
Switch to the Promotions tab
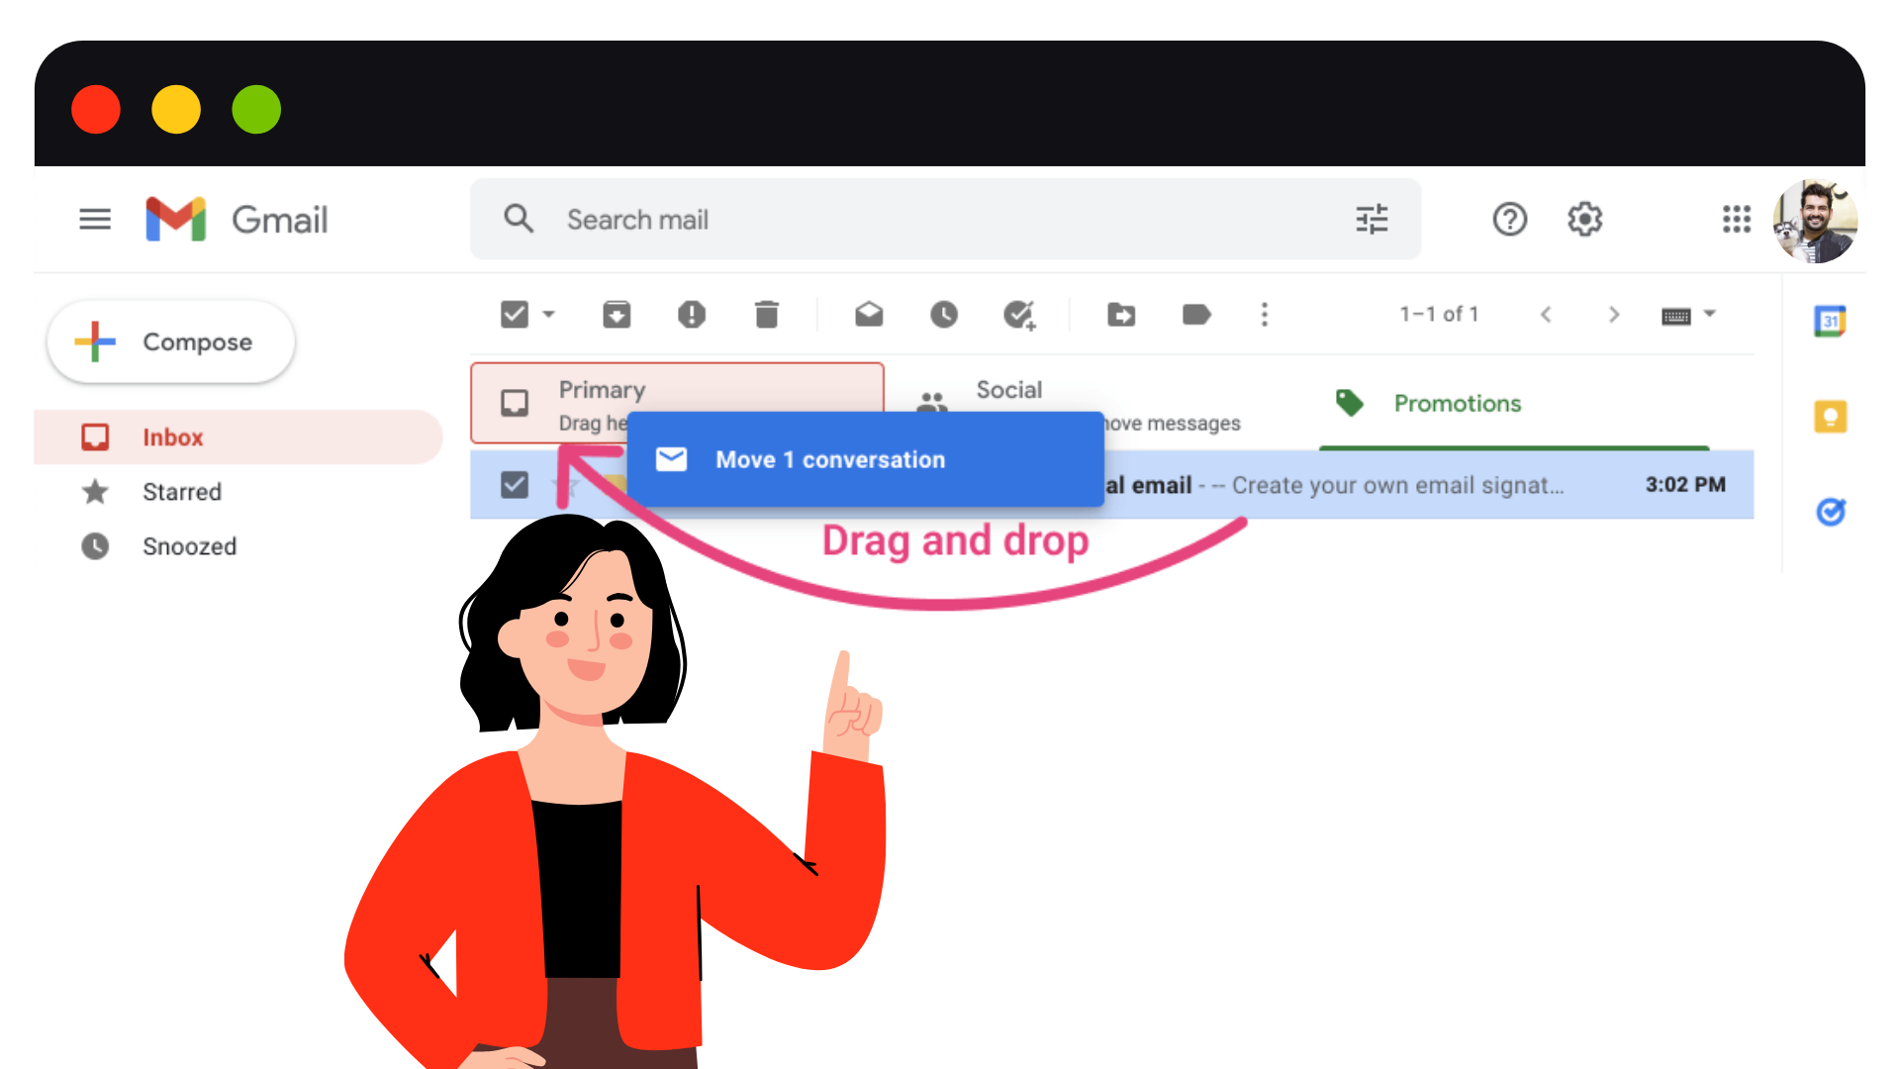(x=1514, y=403)
